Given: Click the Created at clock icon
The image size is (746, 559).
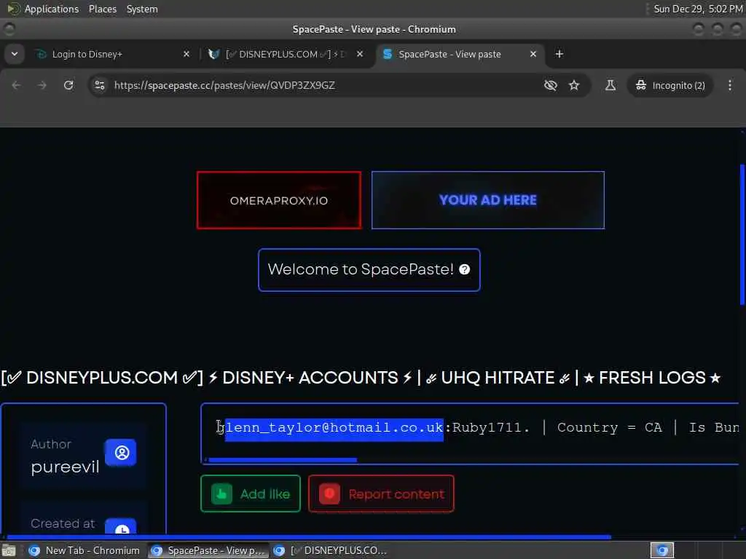Looking at the screenshot, I should click(122, 526).
